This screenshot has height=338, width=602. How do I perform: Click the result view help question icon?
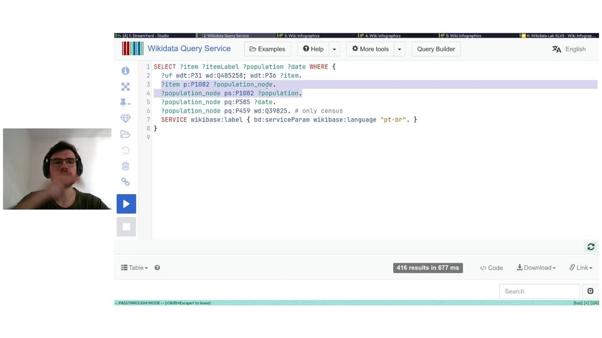(157, 268)
